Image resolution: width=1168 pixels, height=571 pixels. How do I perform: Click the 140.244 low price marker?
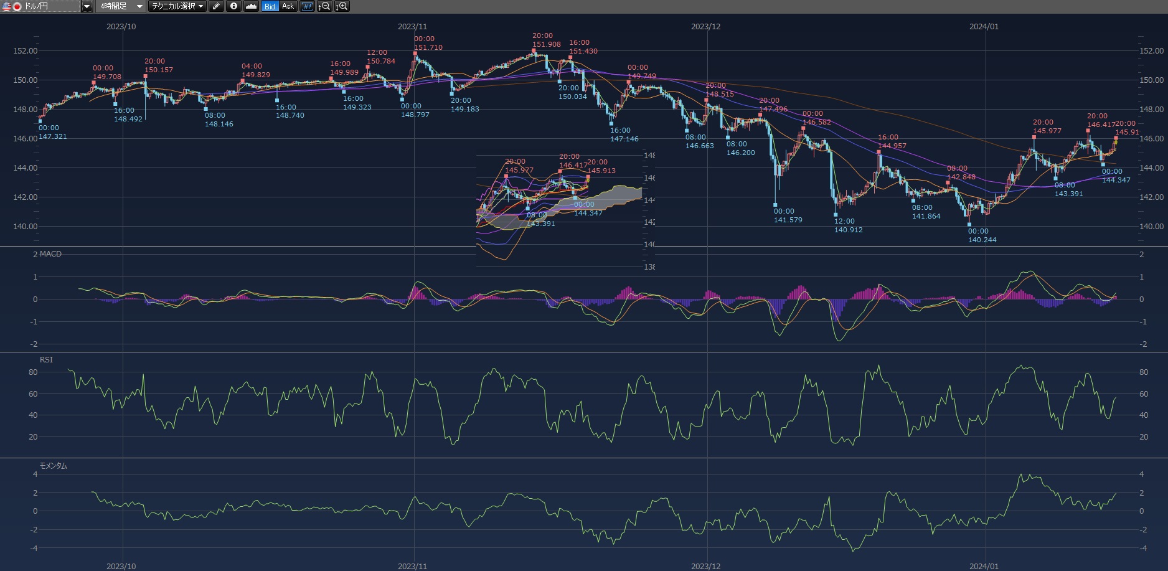click(982, 240)
